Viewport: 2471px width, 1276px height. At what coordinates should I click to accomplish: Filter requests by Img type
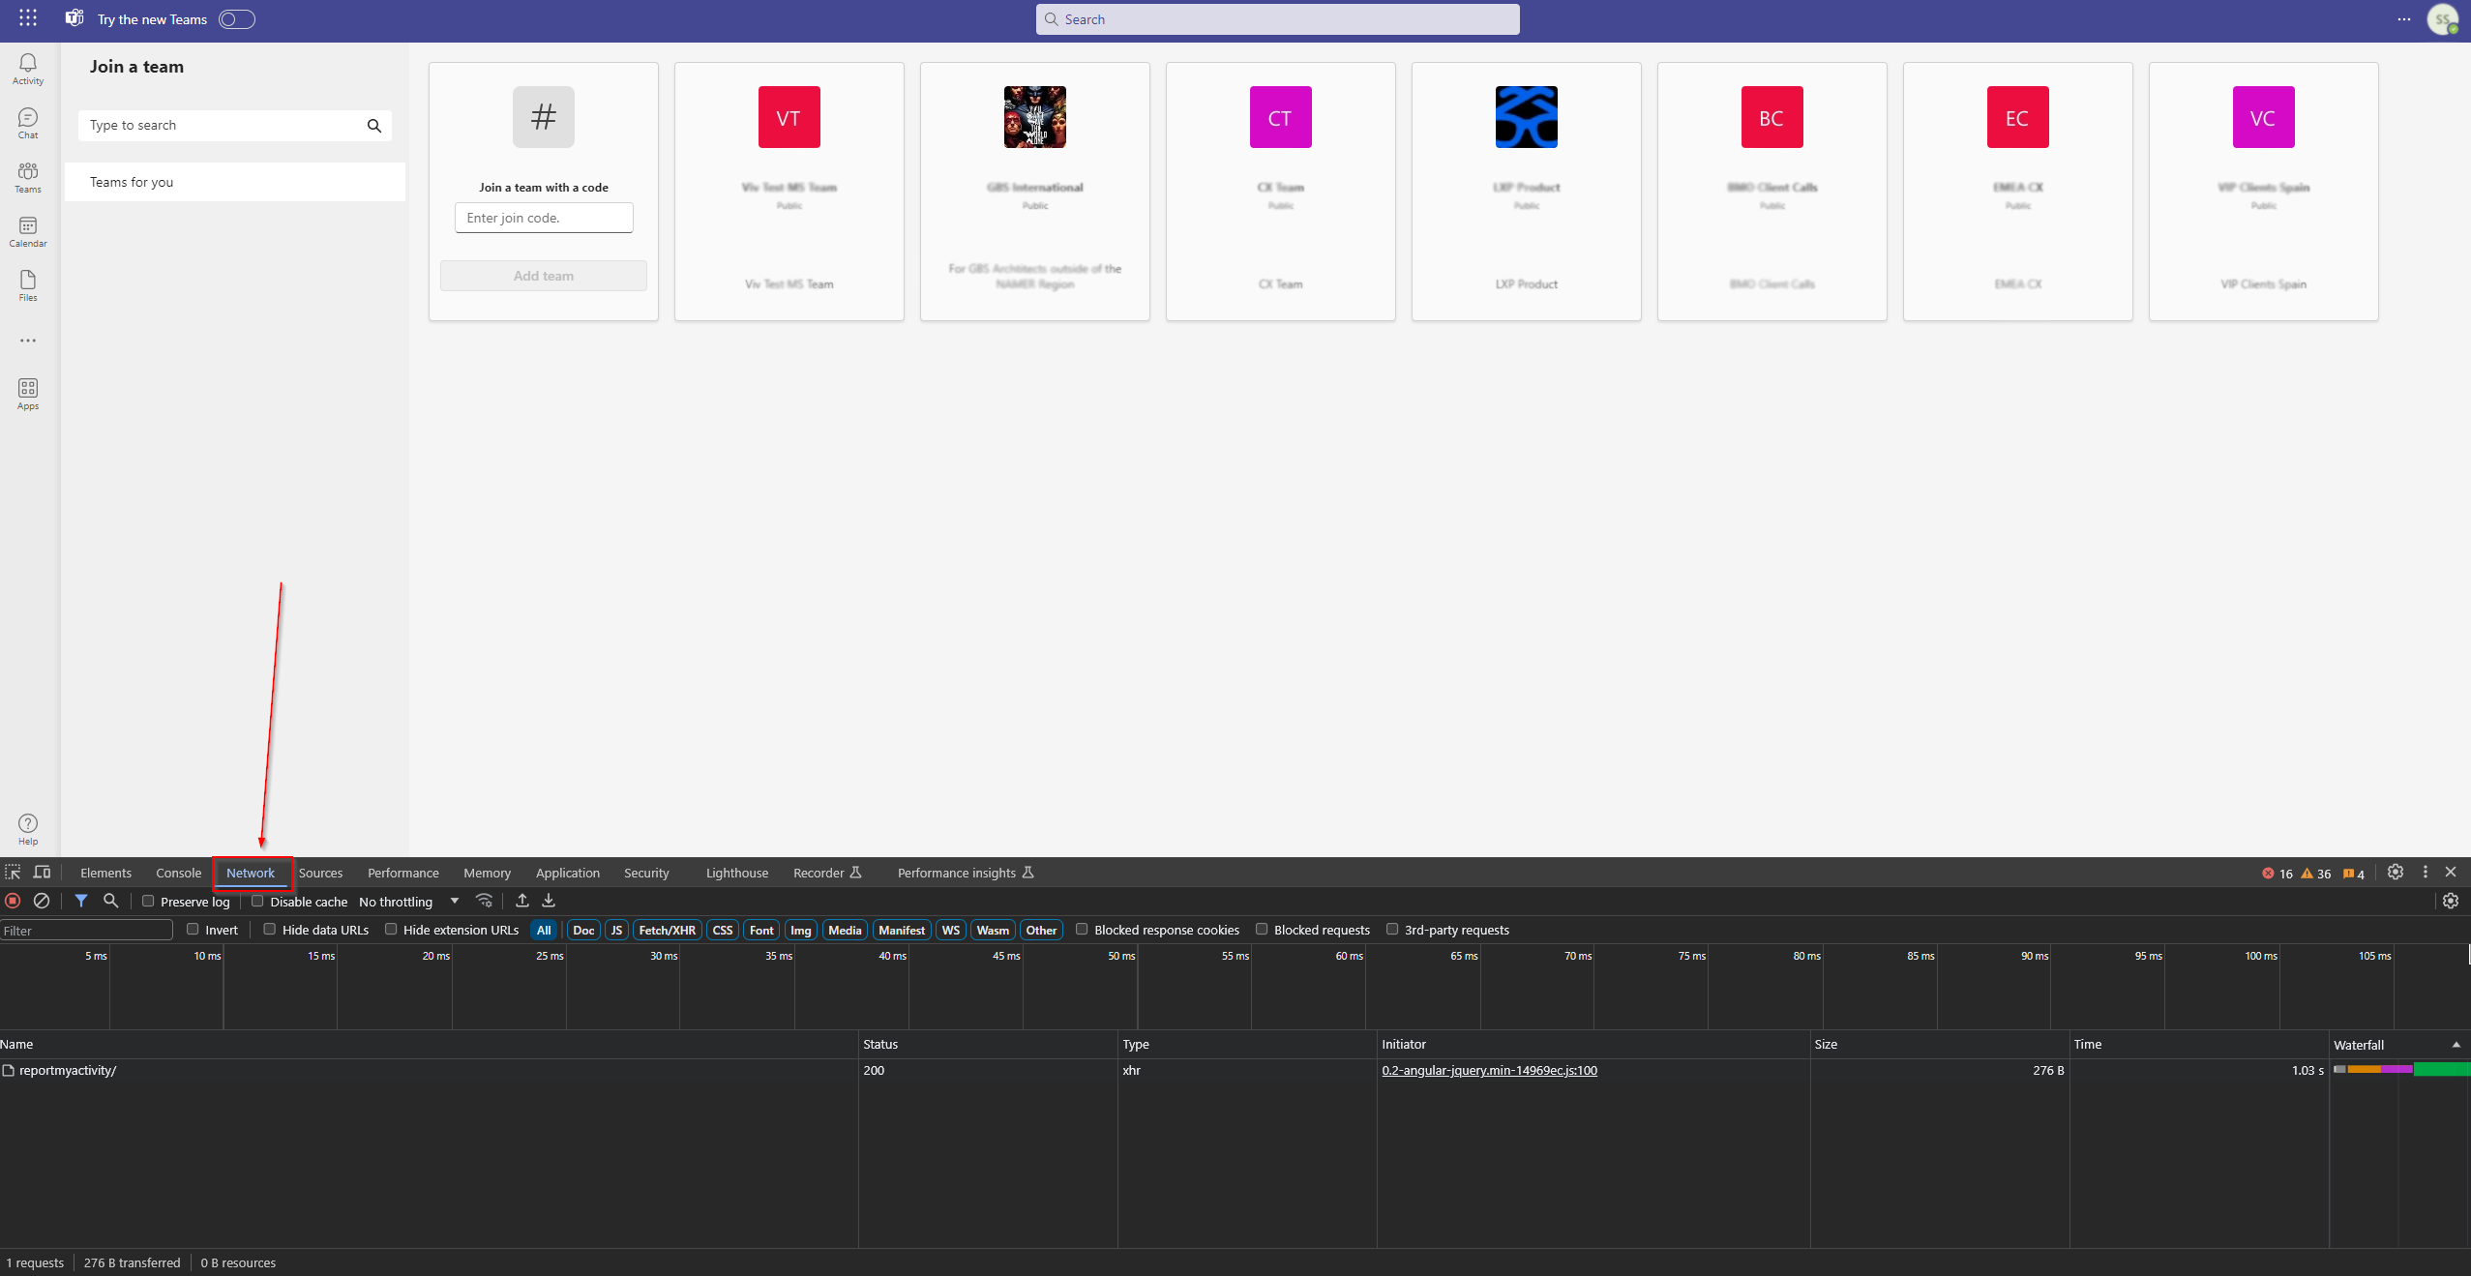pyautogui.click(x=801, y=930)
